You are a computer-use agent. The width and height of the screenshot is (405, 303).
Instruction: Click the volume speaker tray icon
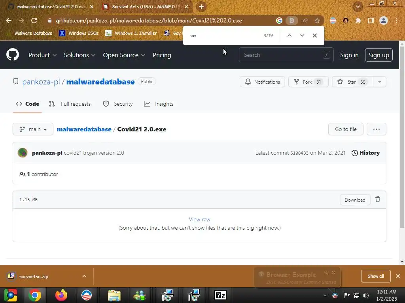(x=366, y=295)
